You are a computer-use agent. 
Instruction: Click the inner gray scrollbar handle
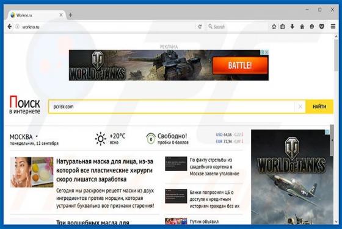click(x=332, y=140)
